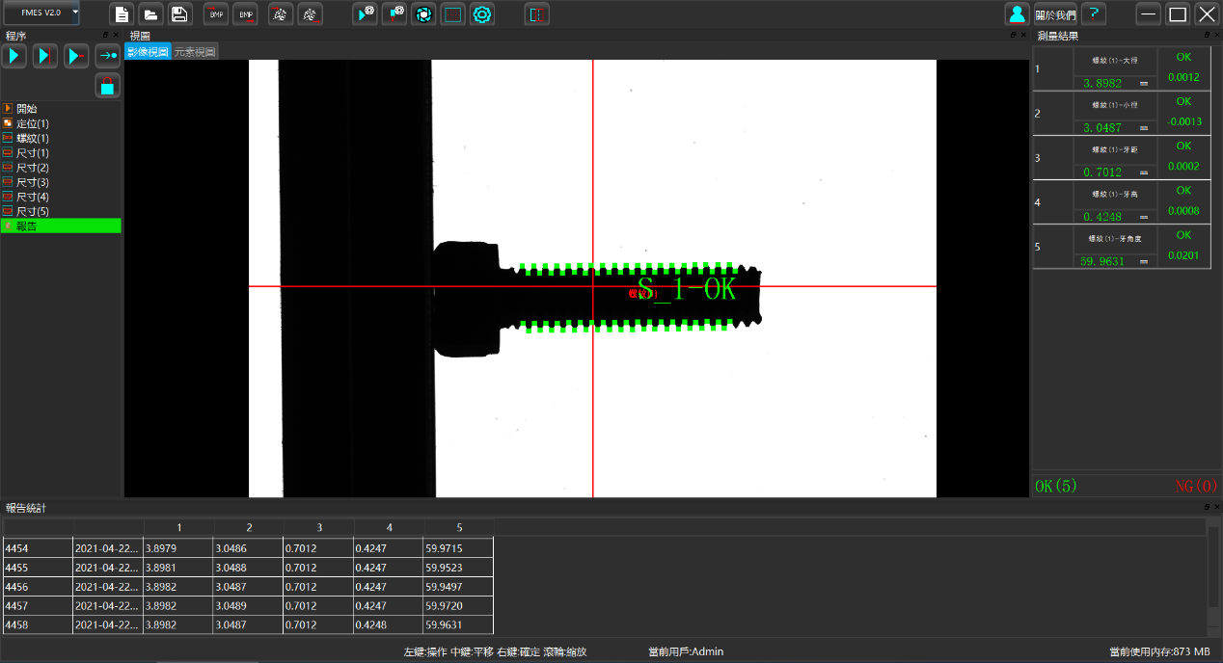Float the 測量結果 panel with its undock icon
Screen dimensions: 1223x663
[1205, 36]
